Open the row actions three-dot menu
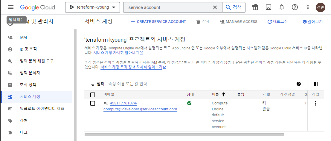Screen dimensions: 331x141 315,103
